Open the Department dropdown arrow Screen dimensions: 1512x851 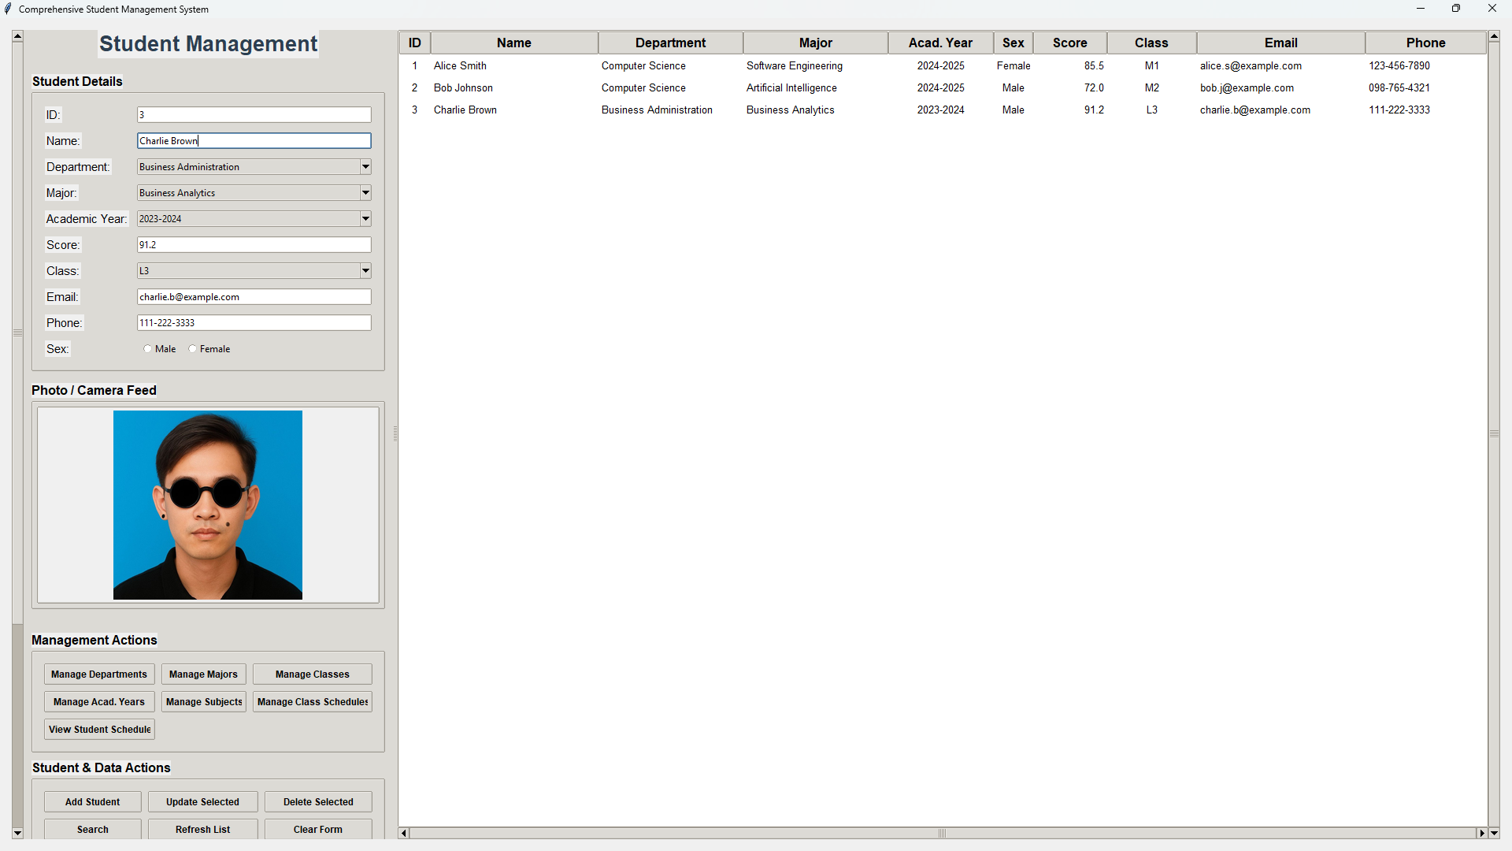pos(365,167)
